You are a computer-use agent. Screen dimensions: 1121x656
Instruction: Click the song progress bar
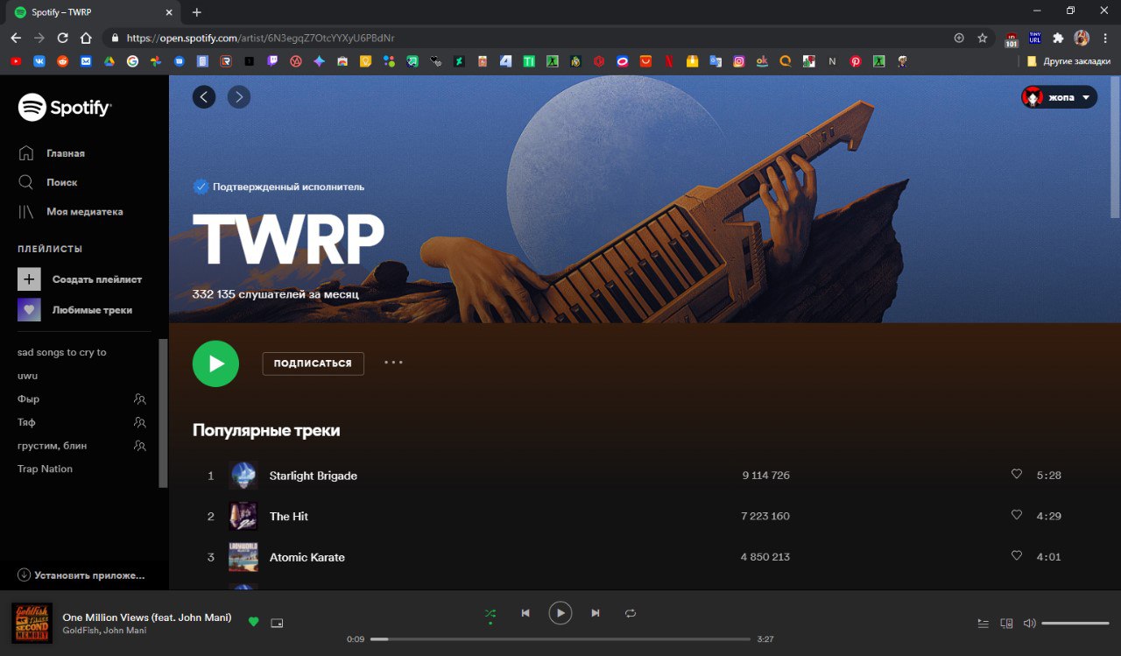pyautogui.click(x=560, y=639)
